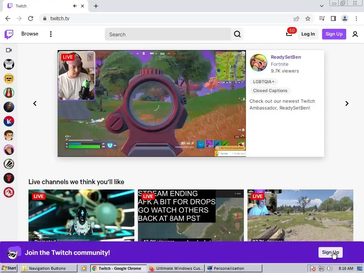Open the Prime loot inbox with 50 badge
Screen dimensions: 364x273
coord(289,34)
